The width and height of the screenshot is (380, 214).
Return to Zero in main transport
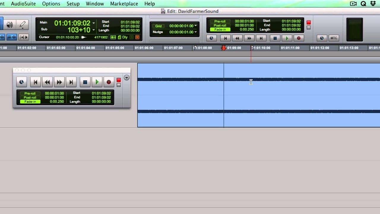[225, 38]
